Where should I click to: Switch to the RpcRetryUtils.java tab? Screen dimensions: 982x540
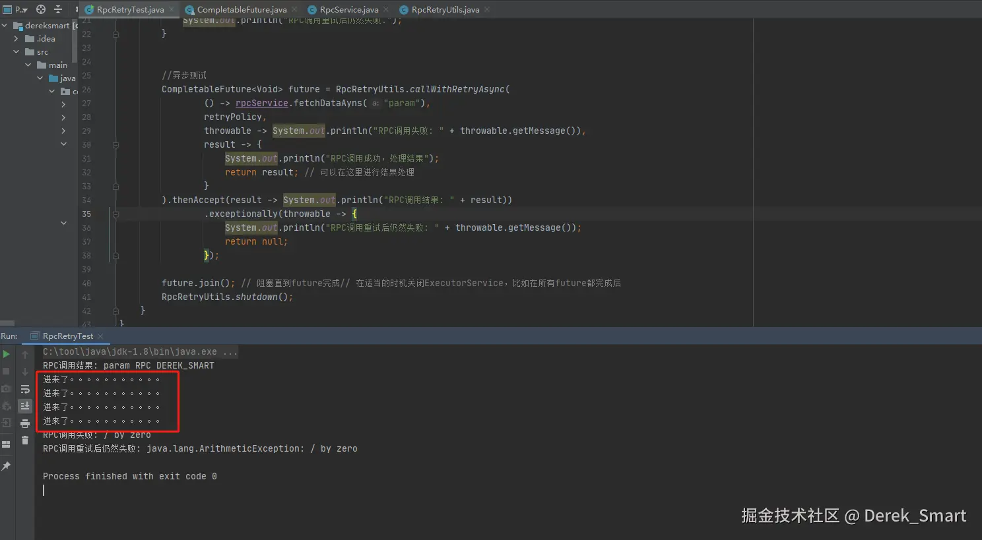[x=445, y=10]
